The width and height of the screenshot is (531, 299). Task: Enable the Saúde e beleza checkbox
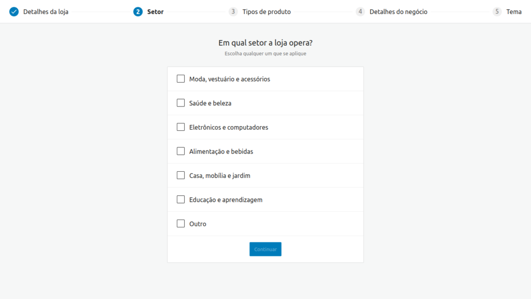[x=180, y=103]
